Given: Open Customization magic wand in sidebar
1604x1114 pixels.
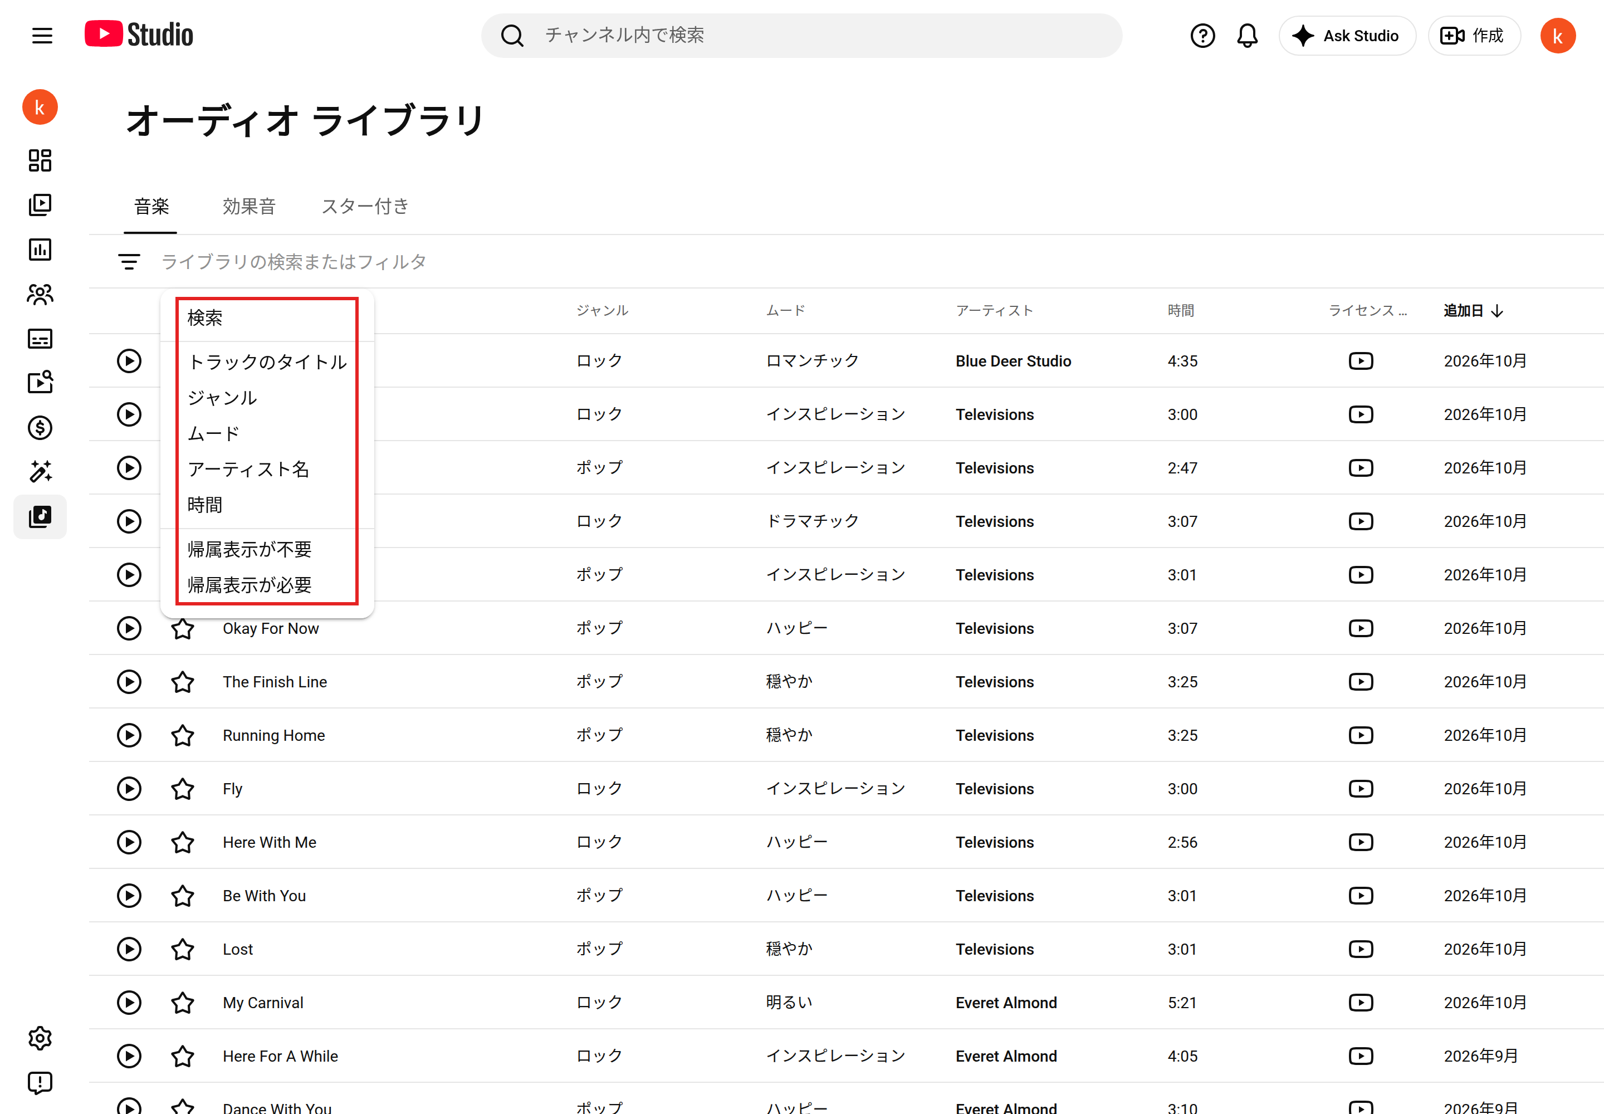Looking at the screenshot, I should [40, 472].
